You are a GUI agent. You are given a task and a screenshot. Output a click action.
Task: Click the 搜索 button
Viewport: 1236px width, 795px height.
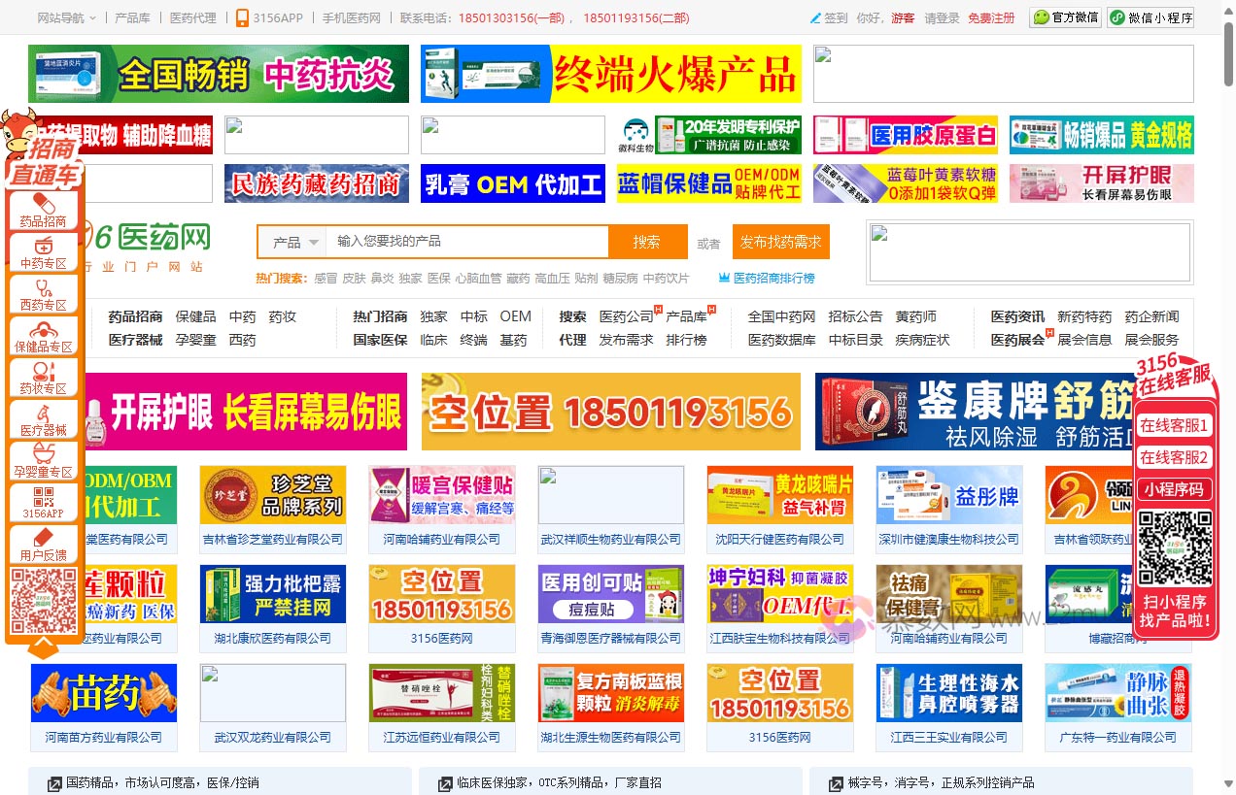click(646, 242)
